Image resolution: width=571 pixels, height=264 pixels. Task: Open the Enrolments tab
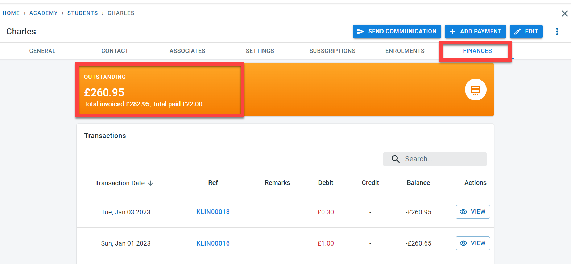click(405, 51)
